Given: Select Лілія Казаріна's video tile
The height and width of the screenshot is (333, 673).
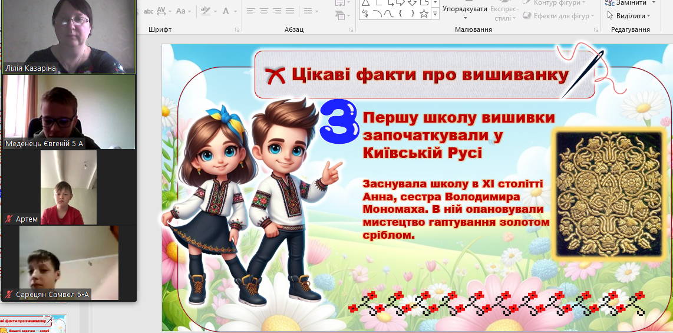Looking at the screenshot, I should point(69,36).
